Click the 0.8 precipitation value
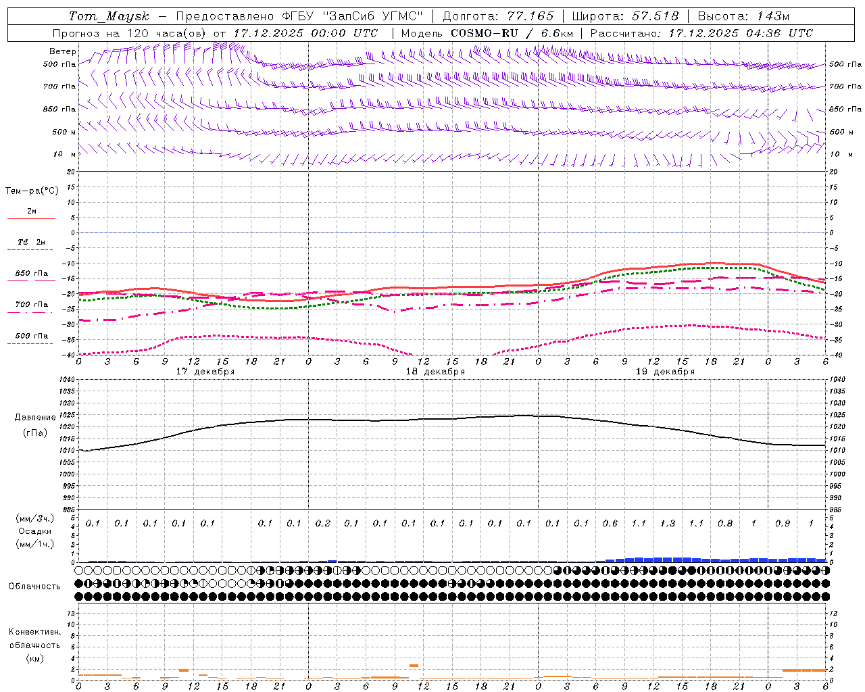865x692 pixels. coord(724,523)
